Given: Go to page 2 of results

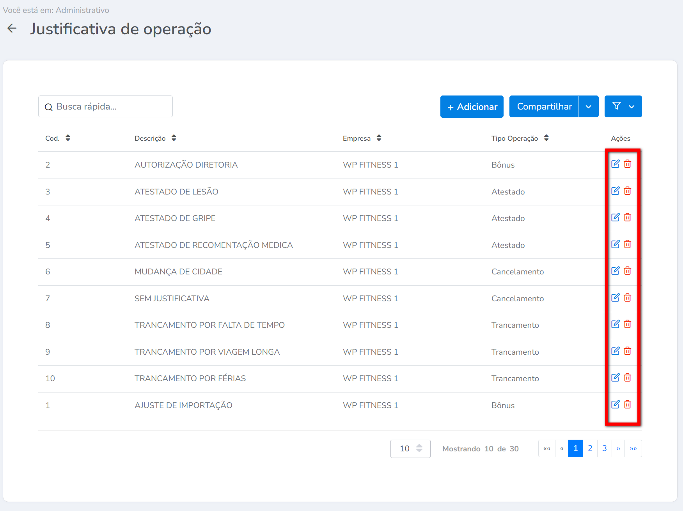Looking at the screenshot, I should (x=590, y=449).
